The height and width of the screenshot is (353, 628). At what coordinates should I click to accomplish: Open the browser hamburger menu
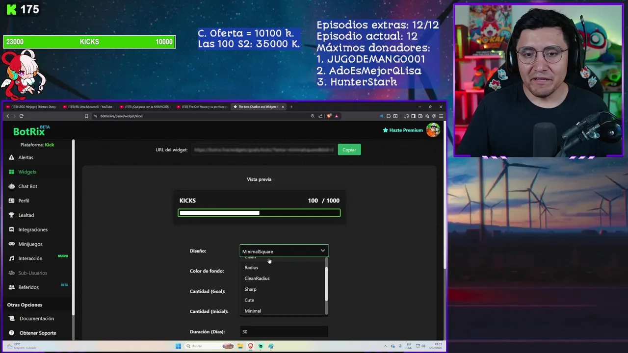point(441,116)
